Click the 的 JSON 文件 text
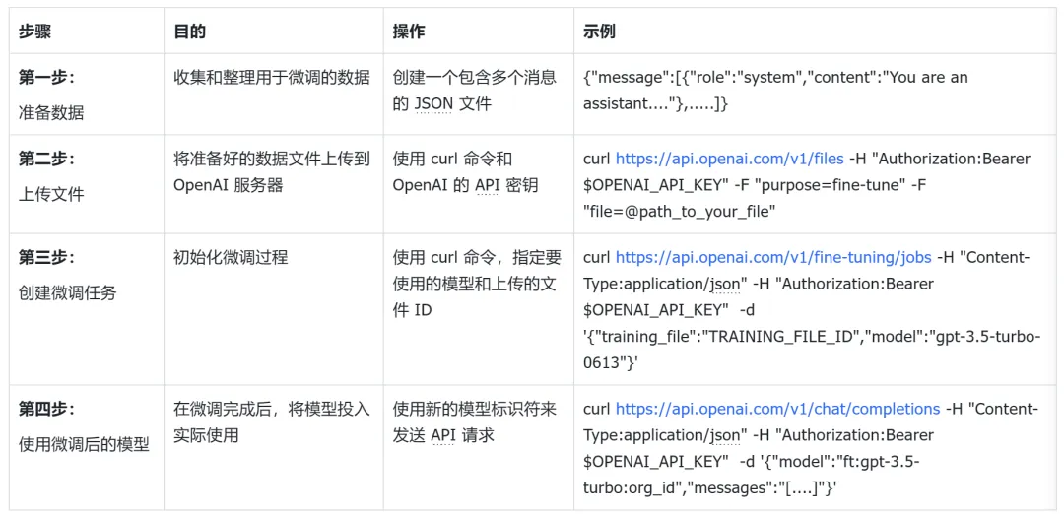 pyautogui.click(x=441, y=104)
